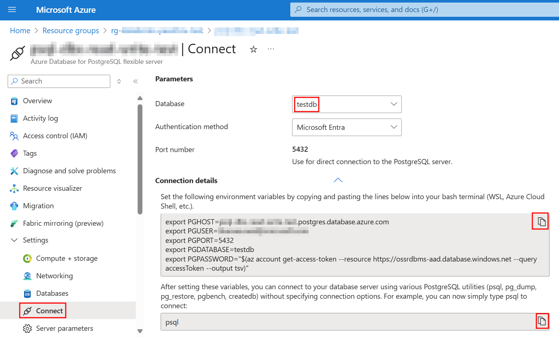Open Networking settings
This screenshot has width=559, height=337.
[x=54, y=276]
